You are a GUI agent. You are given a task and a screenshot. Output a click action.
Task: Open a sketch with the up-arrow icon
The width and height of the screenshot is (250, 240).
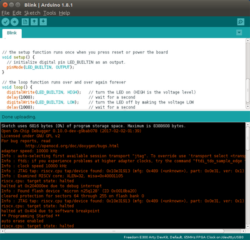tap(35, 22)
